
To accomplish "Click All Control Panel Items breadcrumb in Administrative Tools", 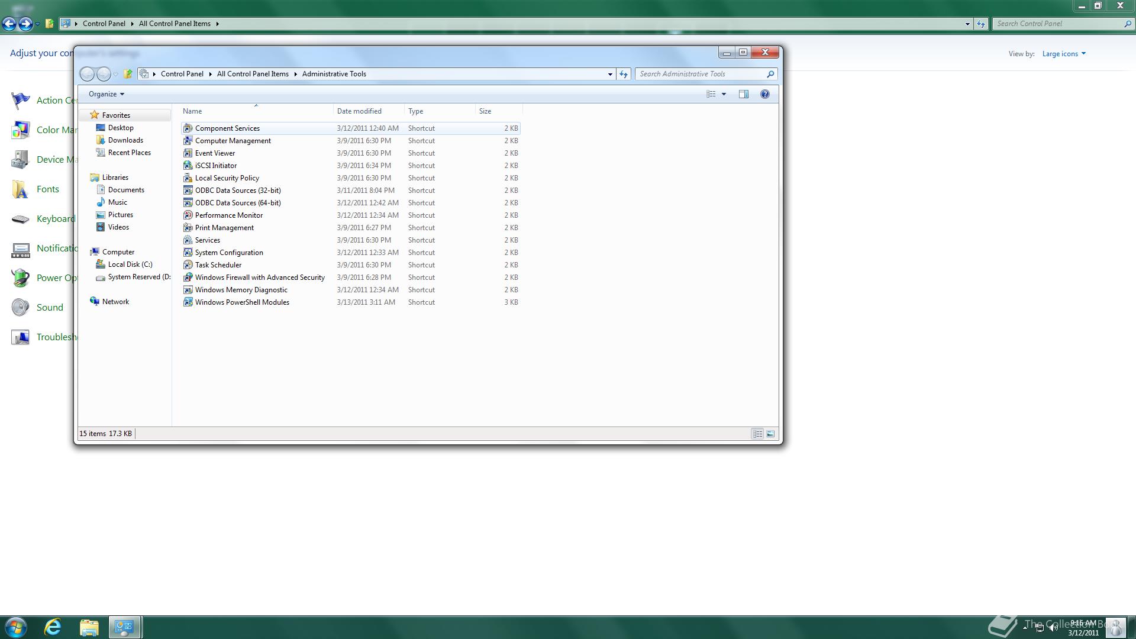I will (253, 74).
